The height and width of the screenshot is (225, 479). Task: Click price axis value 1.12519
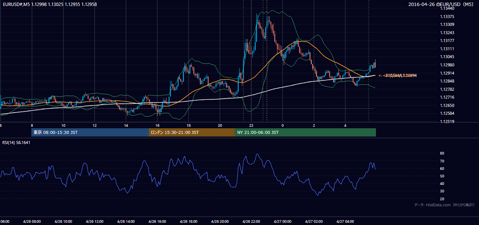(x=448, y=121)
